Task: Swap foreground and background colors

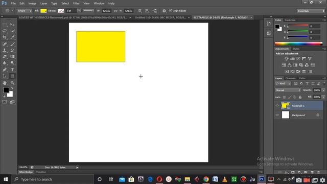Action: pos(12,88)
